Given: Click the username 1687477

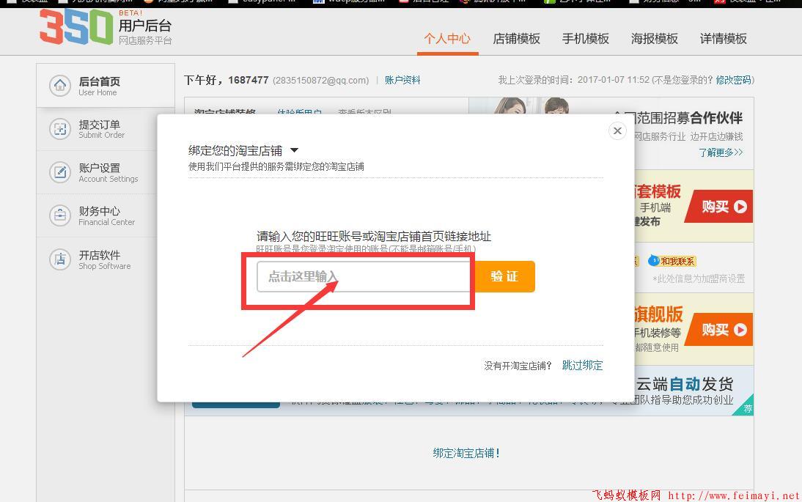Looking at the screenshot, I should click(248, 81).
